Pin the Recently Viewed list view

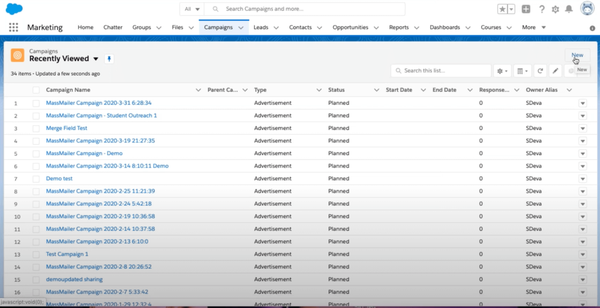click(109, 59)
